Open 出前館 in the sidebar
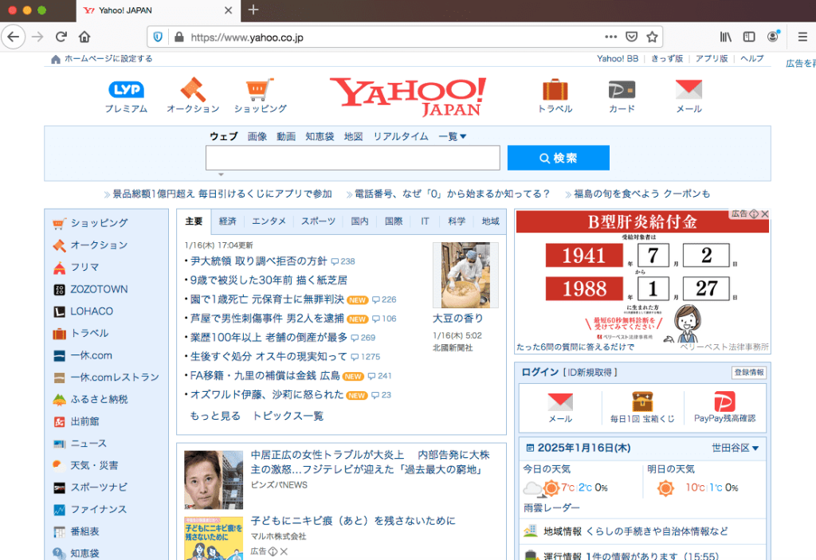The image size is (816, 560). click(84, 421)
